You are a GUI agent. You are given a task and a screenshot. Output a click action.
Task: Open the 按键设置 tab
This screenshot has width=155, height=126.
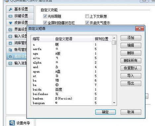point(20,16)
